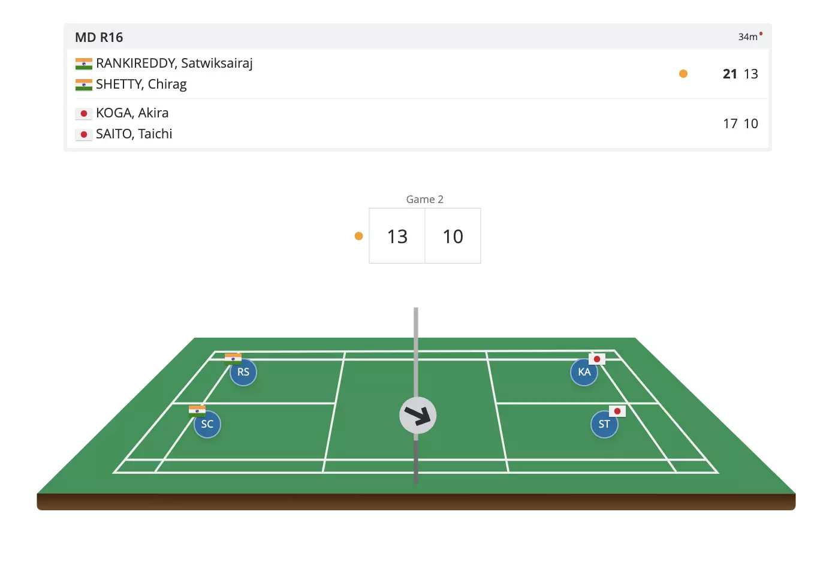Click the Game 2 score box showing 13
The height and width of the screenshot is (563, 814).
[397, 236]
